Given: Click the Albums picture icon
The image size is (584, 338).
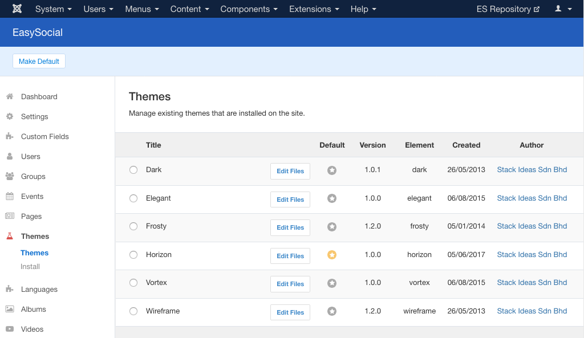Looking at the screenshot, I should 10,309.
